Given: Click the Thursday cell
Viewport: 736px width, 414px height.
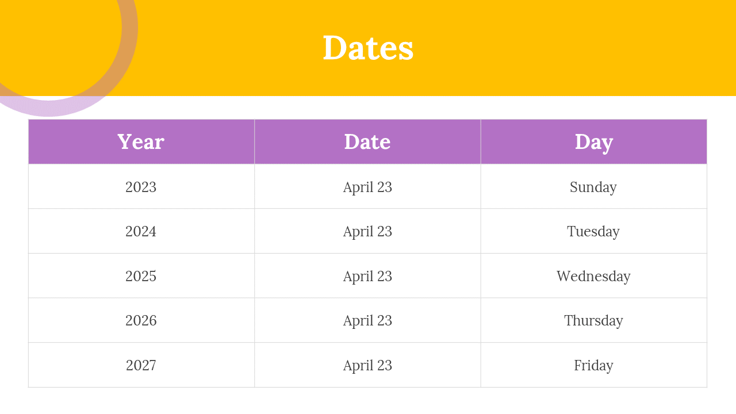Looking at the screenshot, I should (x=594, y=320).
